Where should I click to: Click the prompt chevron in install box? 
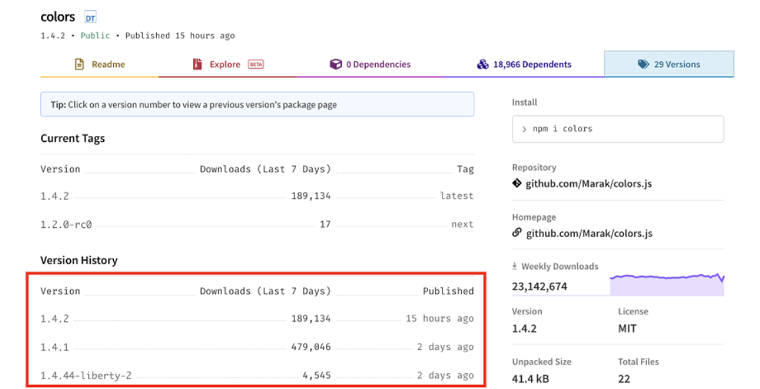tap(524, 129)
